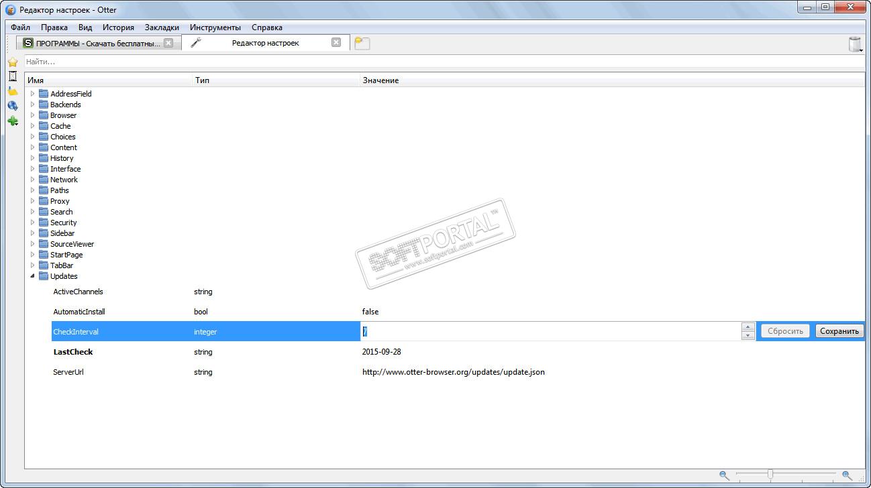Click the Security folder icon

pyautogui.click(x=44, y=223)
